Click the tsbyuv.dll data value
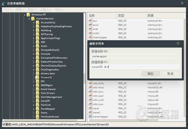Viewport: 188px width, 129px height. (153, 100)
